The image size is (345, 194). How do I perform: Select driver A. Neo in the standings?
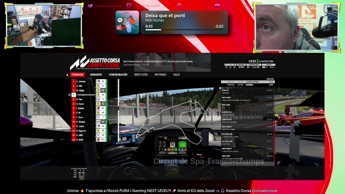point(79,99)
